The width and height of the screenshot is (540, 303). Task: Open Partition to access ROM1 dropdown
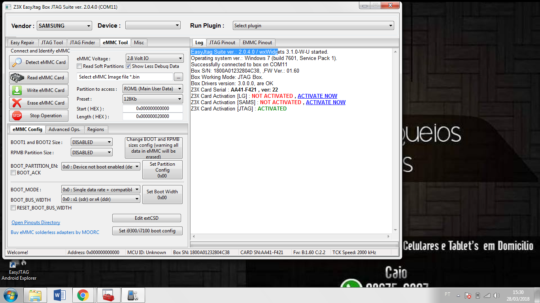[x=153, y=89]
